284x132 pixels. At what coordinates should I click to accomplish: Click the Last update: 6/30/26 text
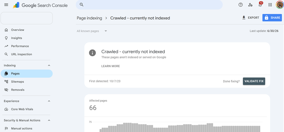point(264,31)
